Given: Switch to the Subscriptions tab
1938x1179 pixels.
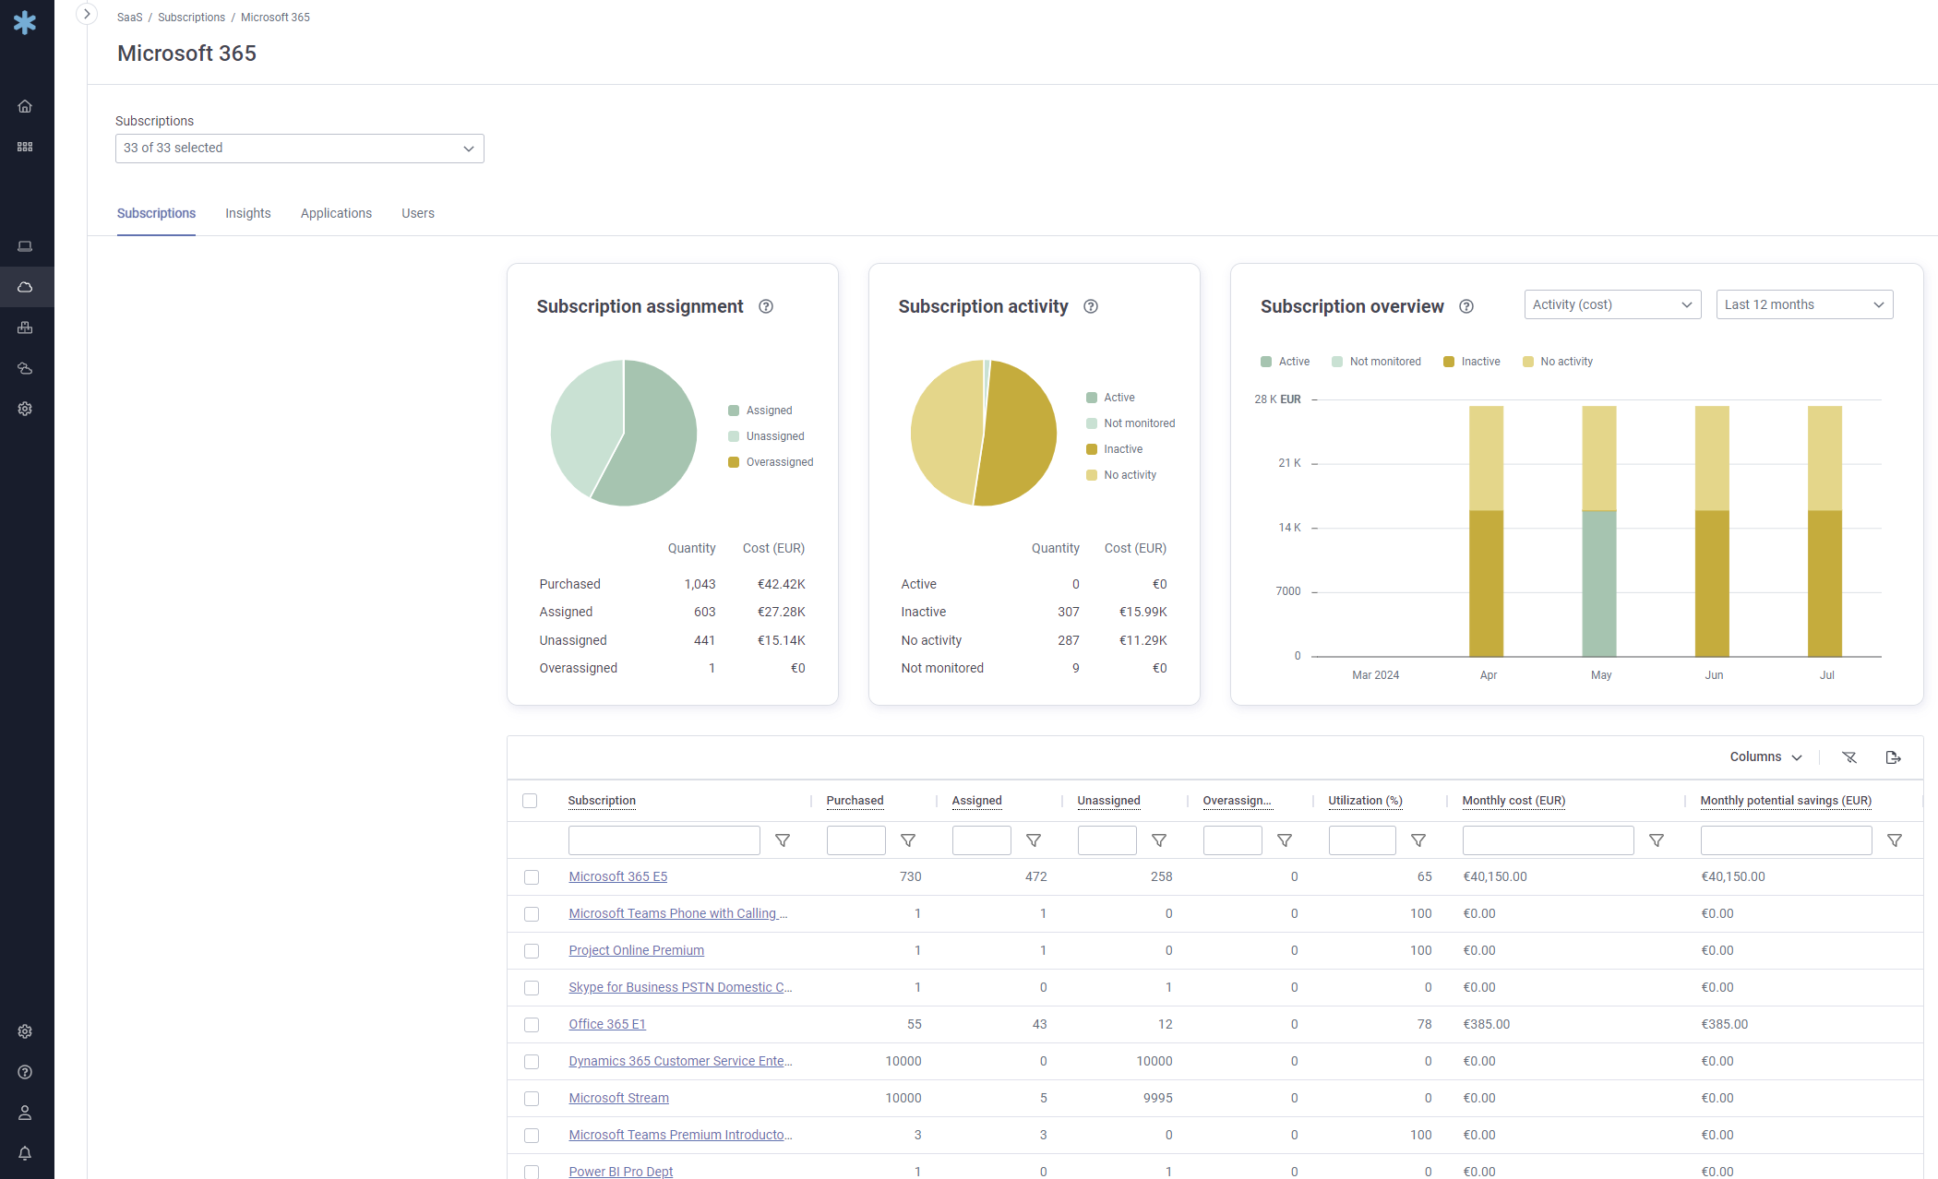Looking at the screenshot, I should [156, 213].
